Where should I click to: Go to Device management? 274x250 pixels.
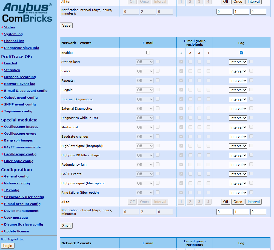coord(21,211)
